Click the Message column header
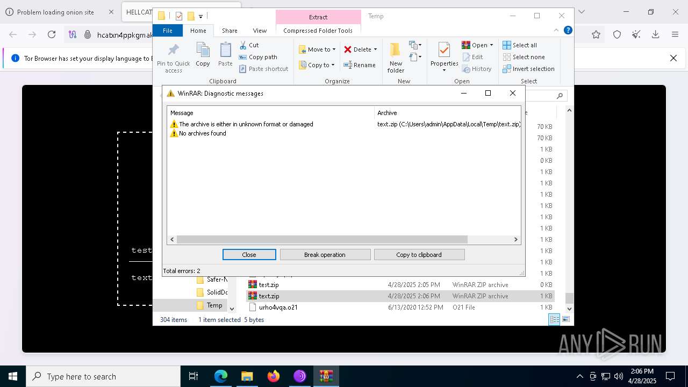 [271, 113]
